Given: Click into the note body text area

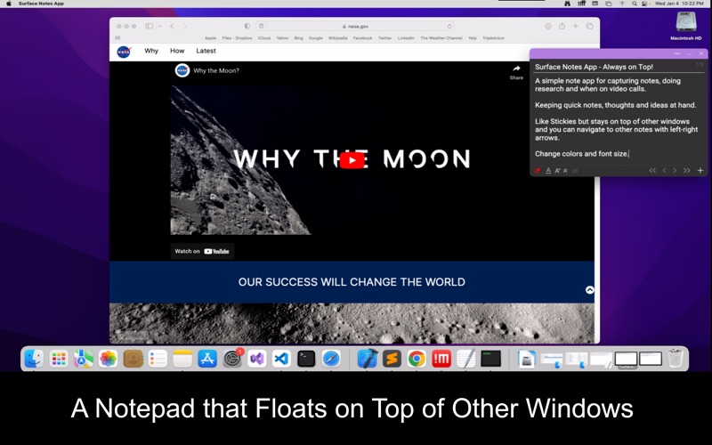Looking at the screenshot, I should [x=619, y=117].
